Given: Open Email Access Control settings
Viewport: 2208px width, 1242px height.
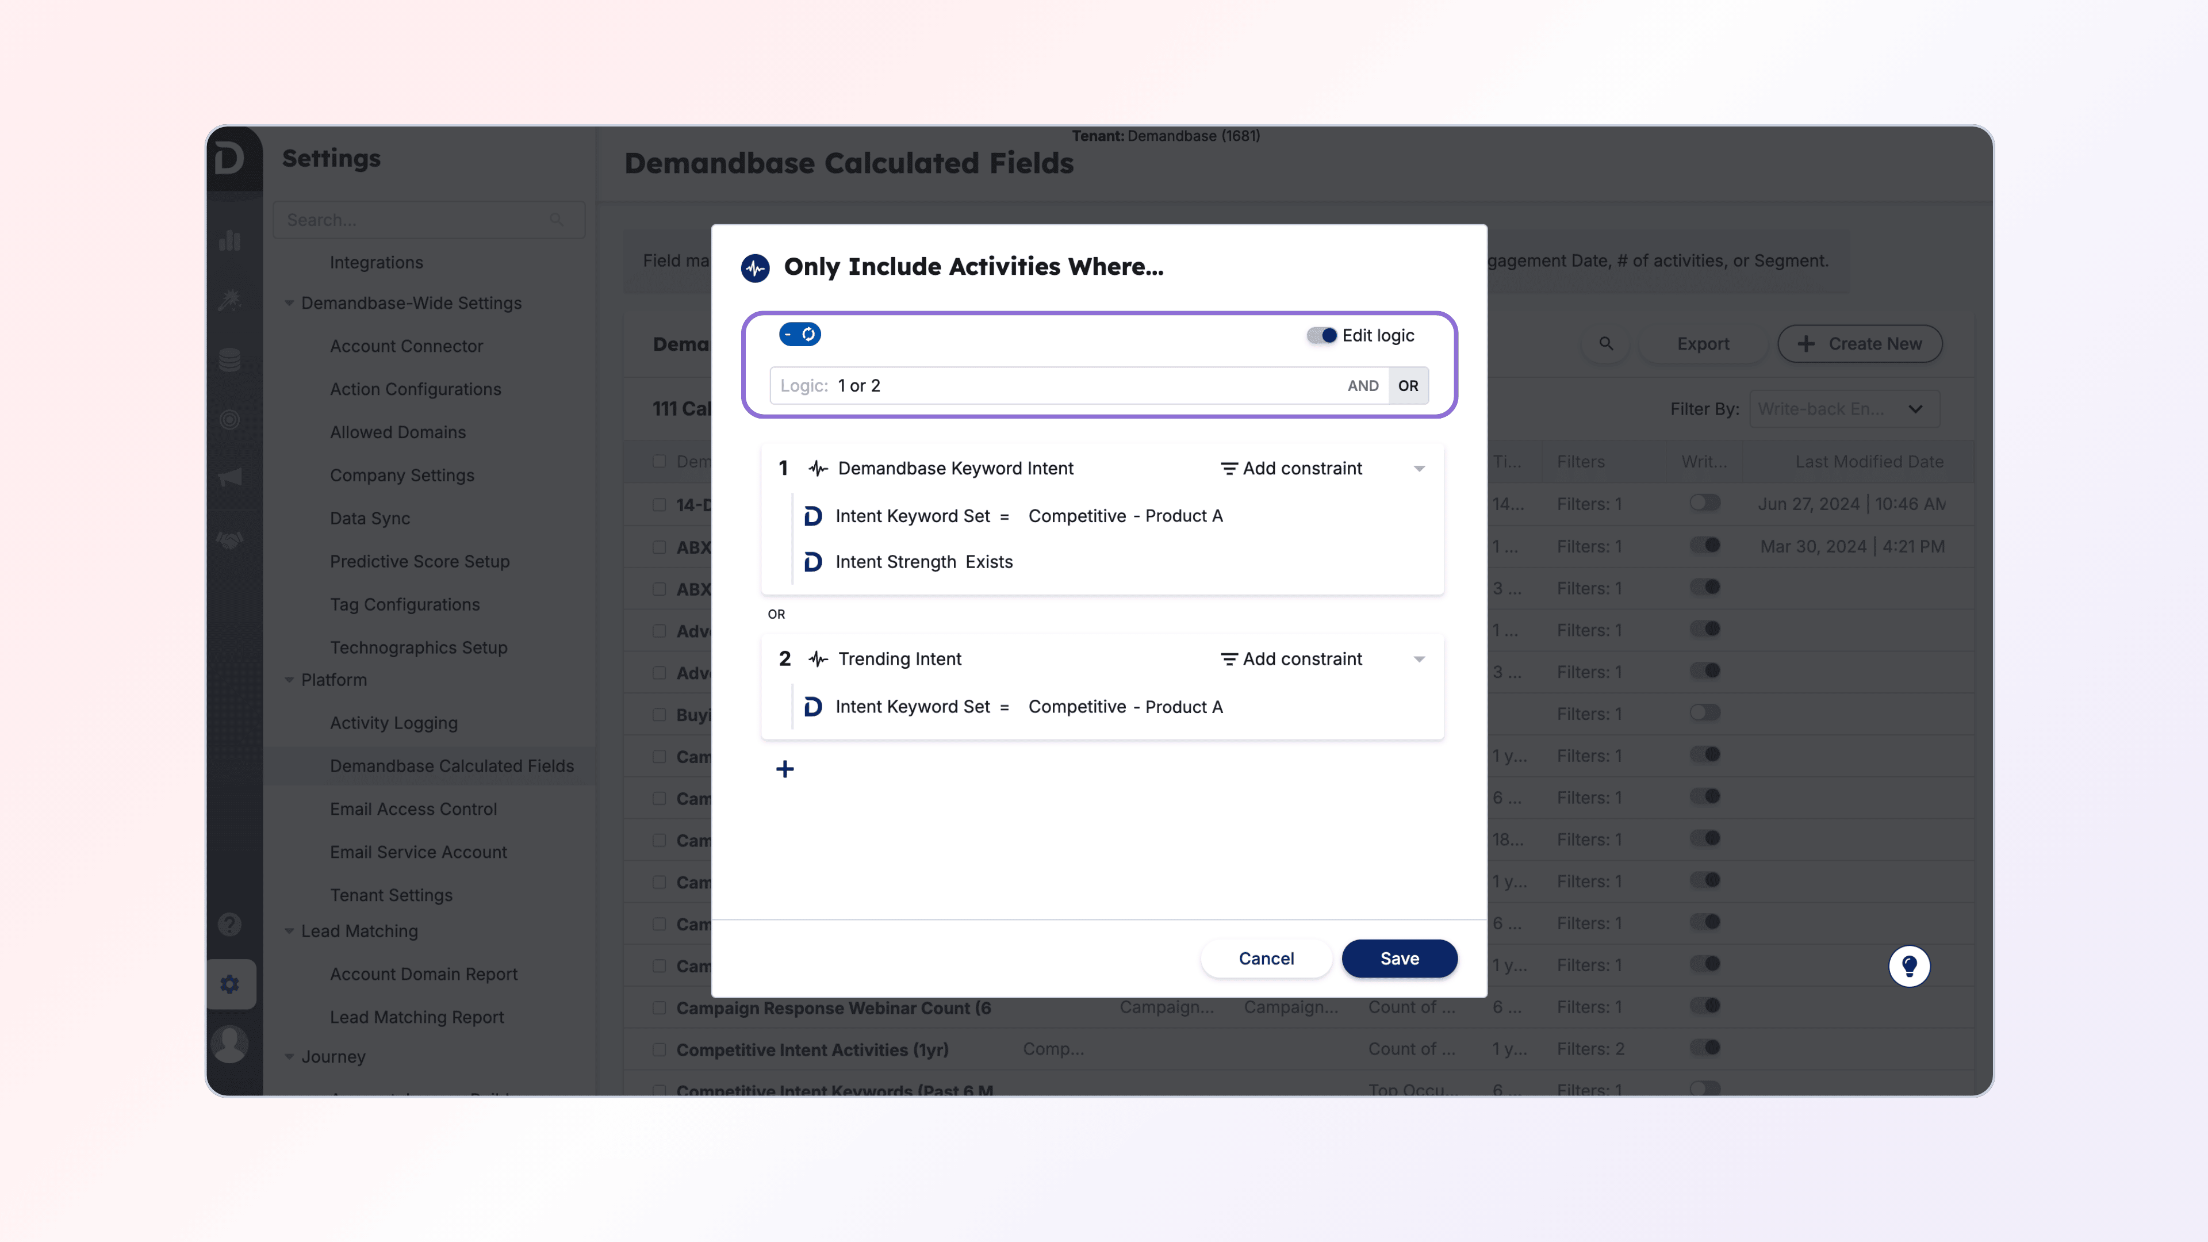Looking at the screenshot, I should coord(413,808).
